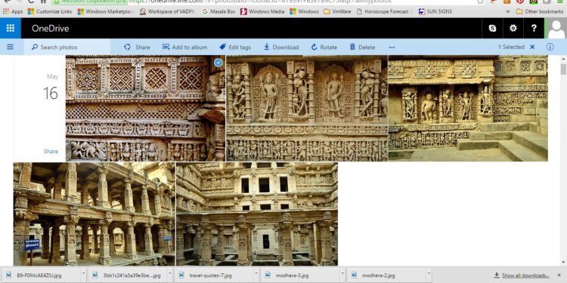Open the help question mark icon
Viewport: 567px width, 283px height.
click(x=534, y=28)
